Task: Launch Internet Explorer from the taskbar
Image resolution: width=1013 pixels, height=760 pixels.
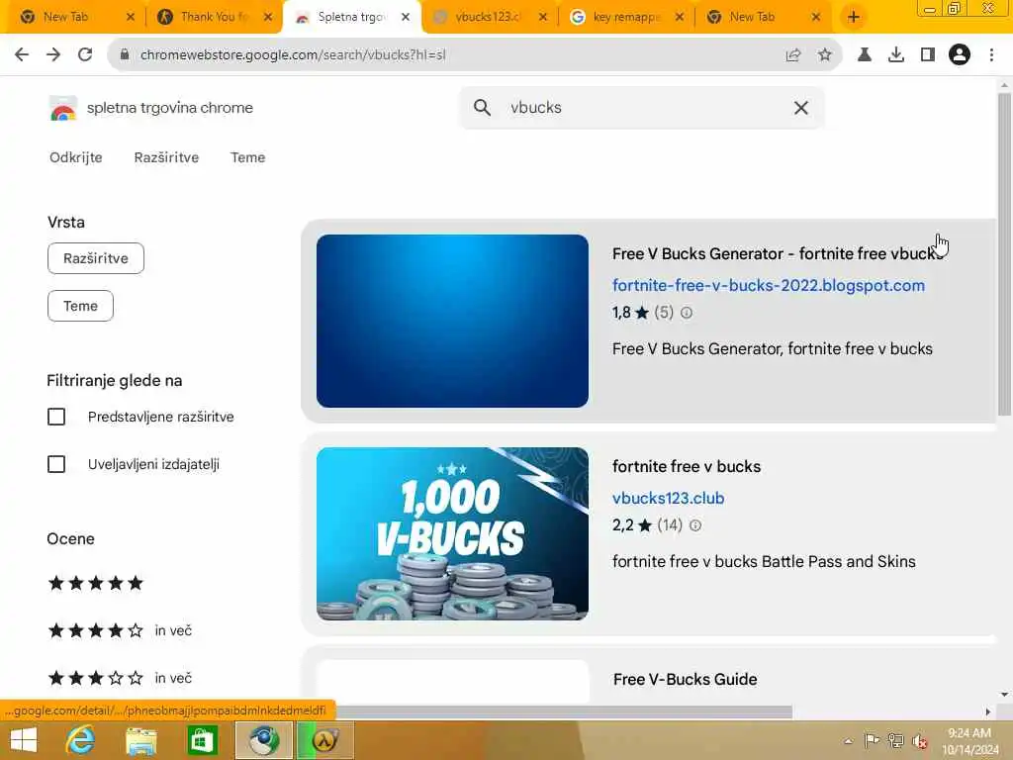Action: (x=81, y=740)
